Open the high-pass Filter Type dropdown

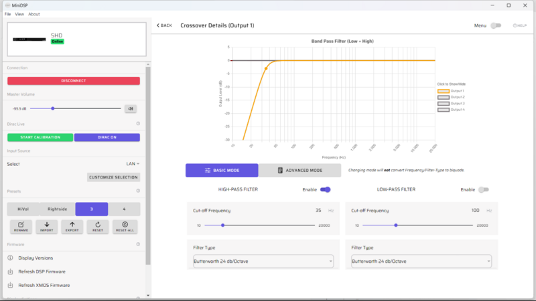pos(262,261)
